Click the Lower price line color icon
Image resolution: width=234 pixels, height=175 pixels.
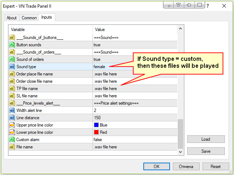pos(12,132)
